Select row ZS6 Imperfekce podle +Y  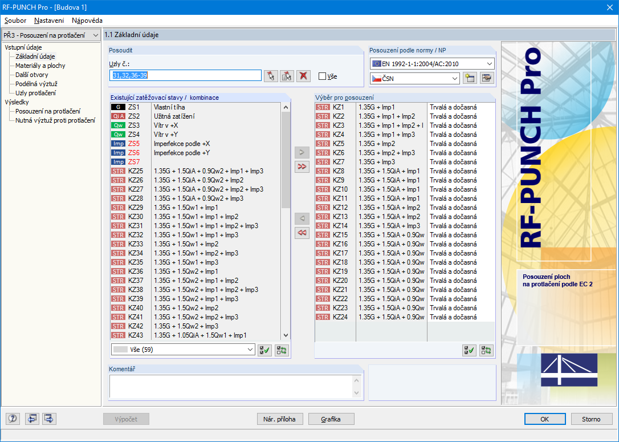[x=196, y=152]
